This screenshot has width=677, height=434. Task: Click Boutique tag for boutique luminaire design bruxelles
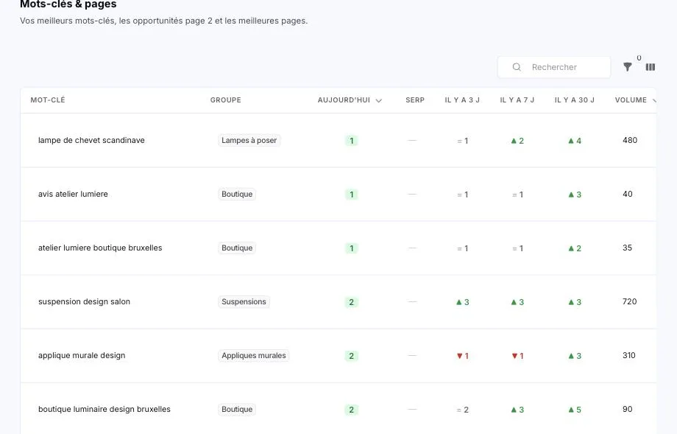coord(237,410)
